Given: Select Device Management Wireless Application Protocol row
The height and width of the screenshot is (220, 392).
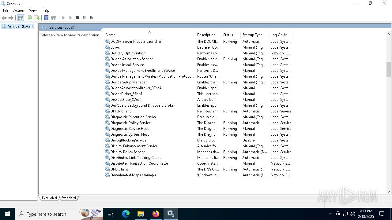Looking at the screenshot, I should [x=198, y=76].
